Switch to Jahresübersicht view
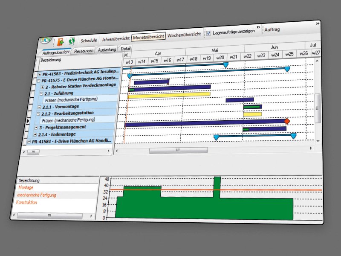The width and height of the screenshot is (341, 256). (x=116, y=39)
